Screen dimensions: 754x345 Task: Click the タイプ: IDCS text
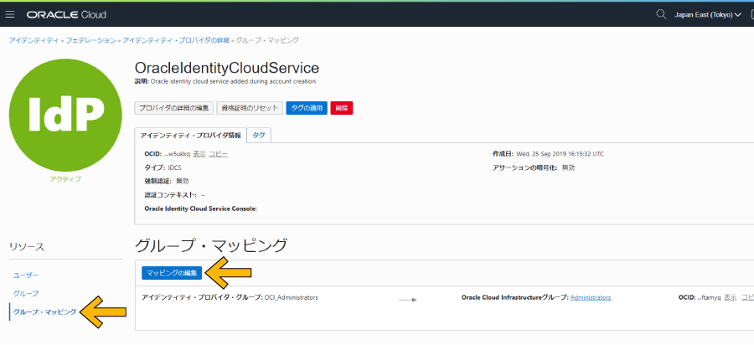(163, 167)
